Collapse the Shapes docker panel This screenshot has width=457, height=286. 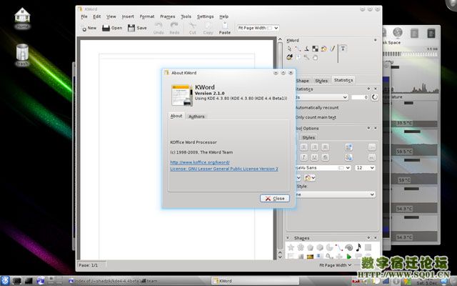point(288,238)
